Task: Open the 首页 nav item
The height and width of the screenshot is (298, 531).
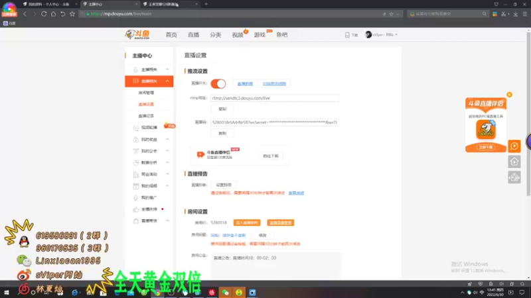Action: pyautogui.click(x=171, y=35)
